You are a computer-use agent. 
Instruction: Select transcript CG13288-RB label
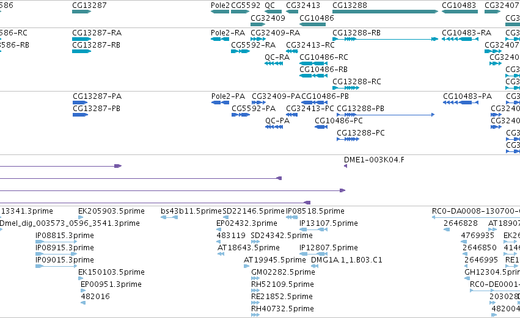point(356,33)
